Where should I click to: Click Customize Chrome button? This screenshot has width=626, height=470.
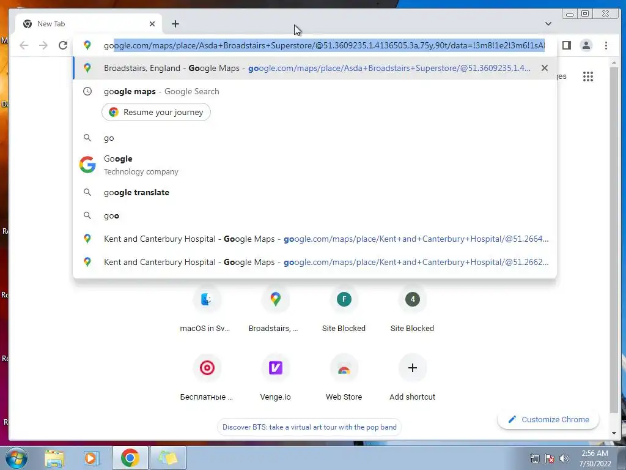coord(548,419)
